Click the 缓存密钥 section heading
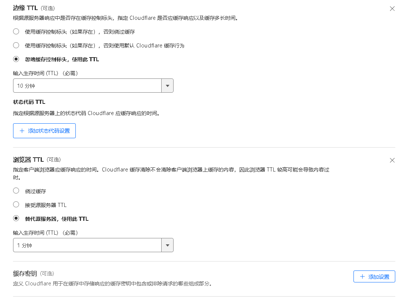This screenshot has width=402, height=297. pyautogui.click(x=24, y=273)
